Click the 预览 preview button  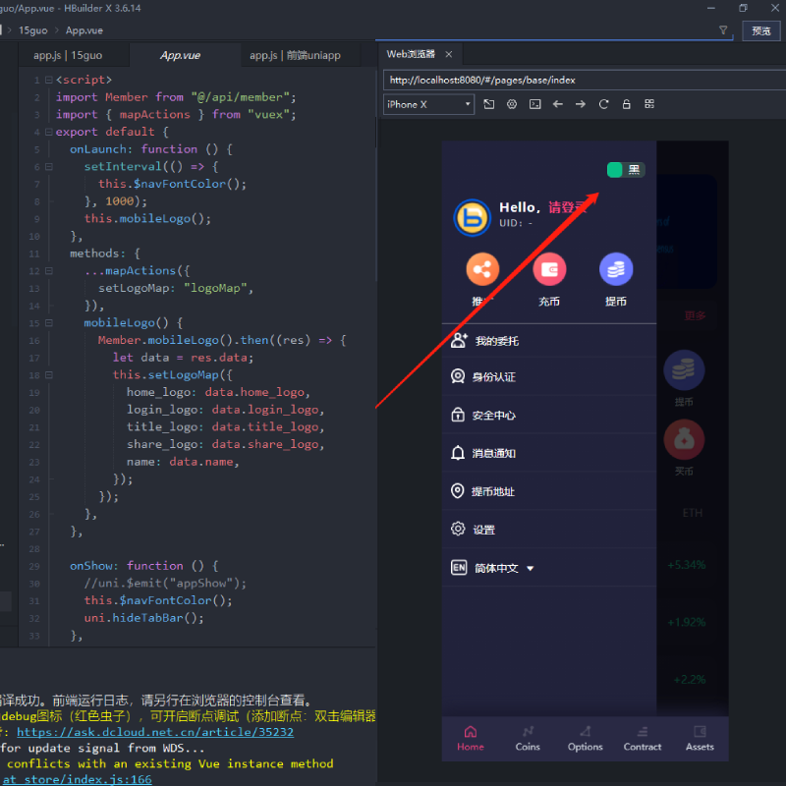761,30
